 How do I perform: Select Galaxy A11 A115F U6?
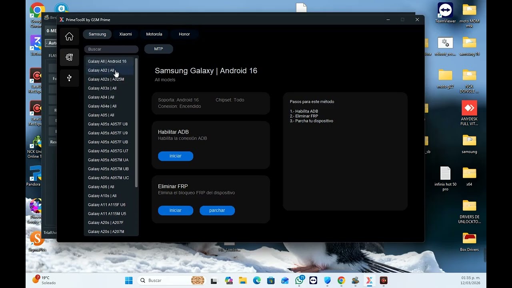click(110, 205)
